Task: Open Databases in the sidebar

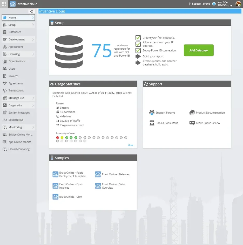Action: point(15,32)
